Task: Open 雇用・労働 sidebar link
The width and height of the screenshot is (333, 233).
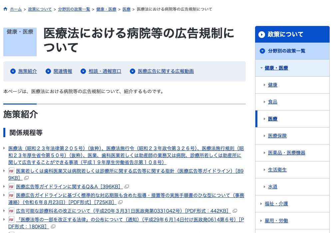Action: (276, 221)
